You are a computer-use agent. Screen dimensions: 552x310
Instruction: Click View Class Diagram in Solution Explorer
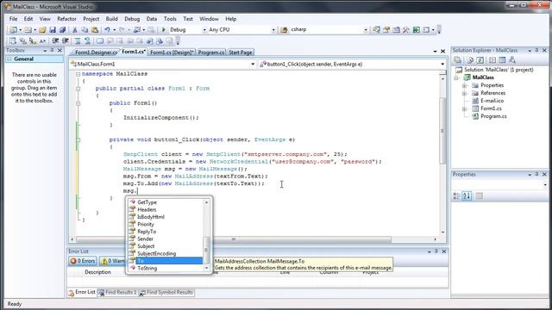[512, 60]
